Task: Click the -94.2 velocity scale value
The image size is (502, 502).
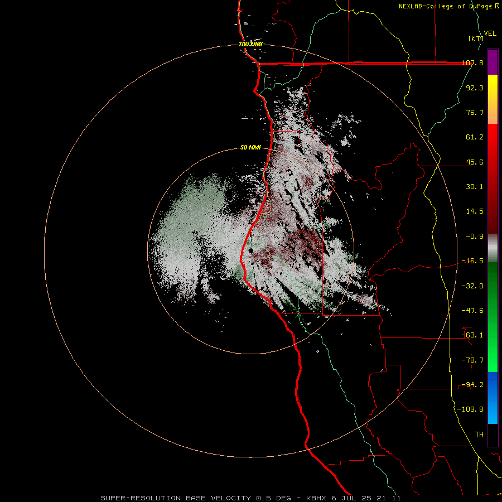Action: tap(472, 385)
